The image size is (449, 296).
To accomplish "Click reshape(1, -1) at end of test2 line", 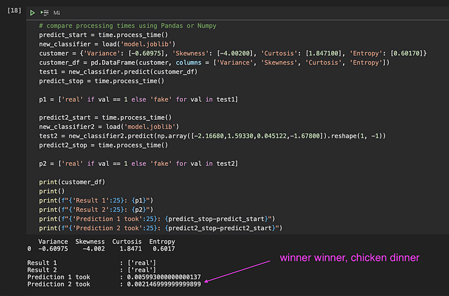I will coord(357,136).
